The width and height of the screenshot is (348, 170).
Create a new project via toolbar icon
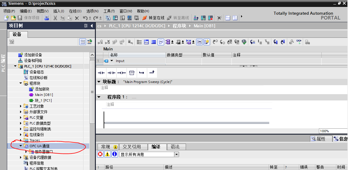[6, 18]
